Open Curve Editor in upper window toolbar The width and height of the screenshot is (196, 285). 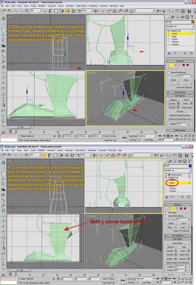177,11
